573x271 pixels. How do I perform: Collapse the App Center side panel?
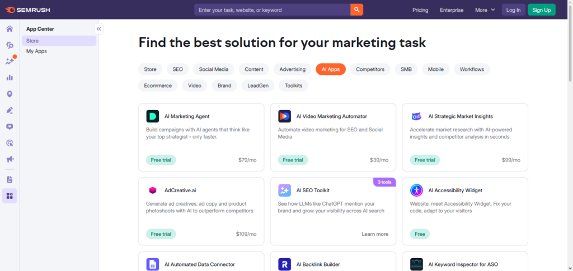click(x=98, y=29)
